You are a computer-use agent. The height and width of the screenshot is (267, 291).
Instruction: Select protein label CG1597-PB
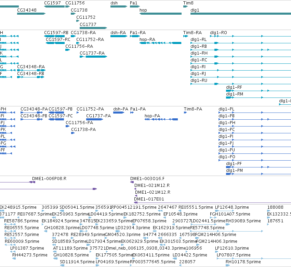point(61,109)
